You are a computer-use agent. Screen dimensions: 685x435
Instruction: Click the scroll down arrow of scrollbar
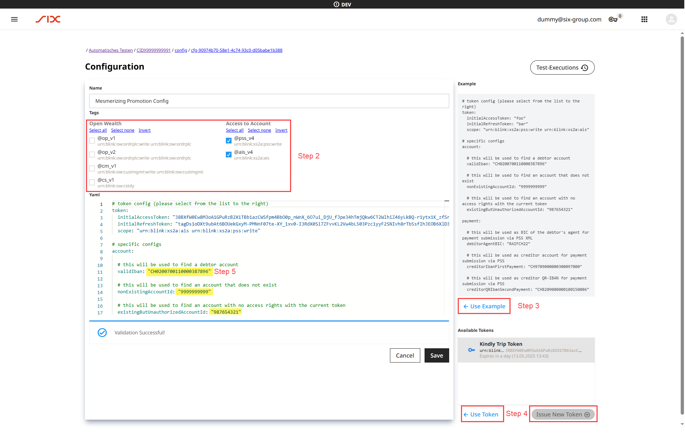682,424
